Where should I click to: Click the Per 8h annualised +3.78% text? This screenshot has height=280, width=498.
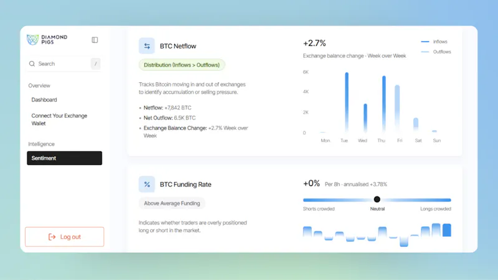click(x=355, y=184)
